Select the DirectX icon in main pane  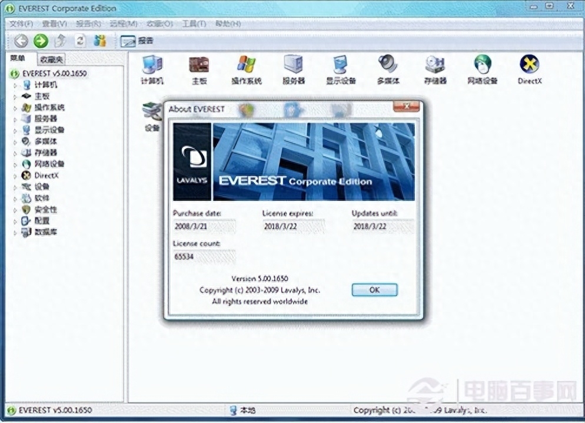(x=529, y=65)
